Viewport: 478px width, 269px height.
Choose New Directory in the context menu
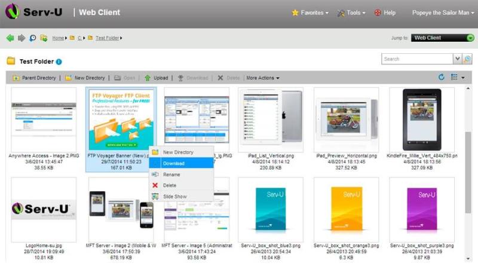click(182, 152)
